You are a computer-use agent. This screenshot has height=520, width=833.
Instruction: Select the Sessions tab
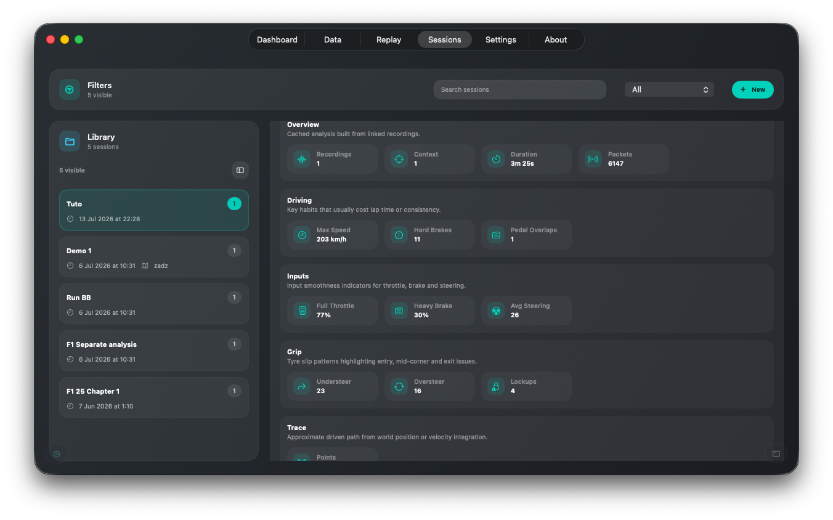click(445, 39)
